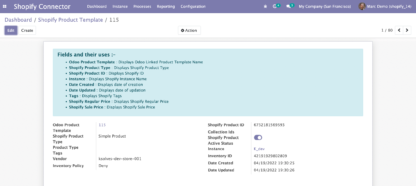Screen dimensions: 416x186
Task: Open the Instance menu
Action: click(x=120, y=6)
